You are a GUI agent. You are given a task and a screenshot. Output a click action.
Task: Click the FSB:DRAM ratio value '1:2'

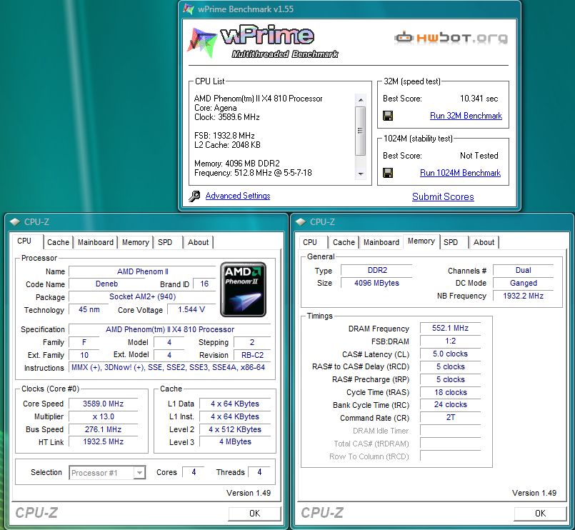pos(450,341)
